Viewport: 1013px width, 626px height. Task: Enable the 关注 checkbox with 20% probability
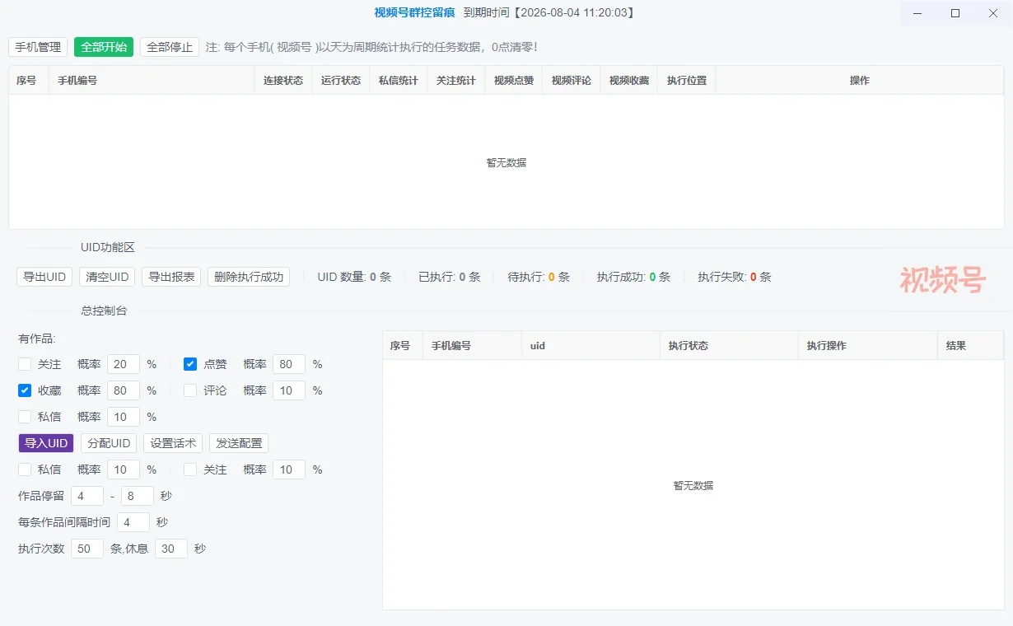[x=25, y=364]
